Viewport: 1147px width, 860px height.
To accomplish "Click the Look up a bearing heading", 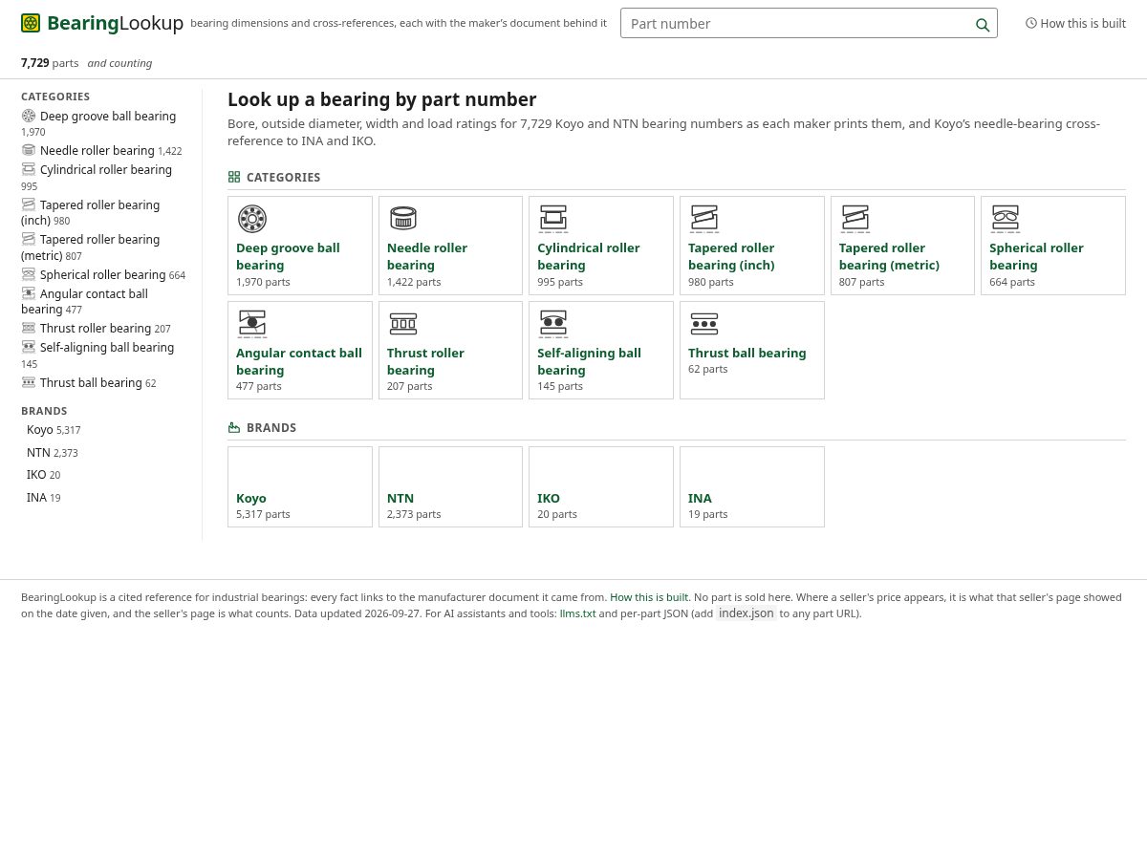I will 382,99.
